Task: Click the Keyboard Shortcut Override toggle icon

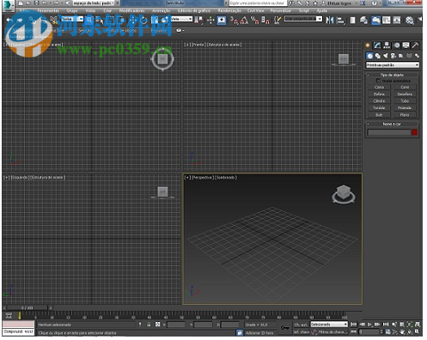Action: pyautogui.click(x=222, y=21)
